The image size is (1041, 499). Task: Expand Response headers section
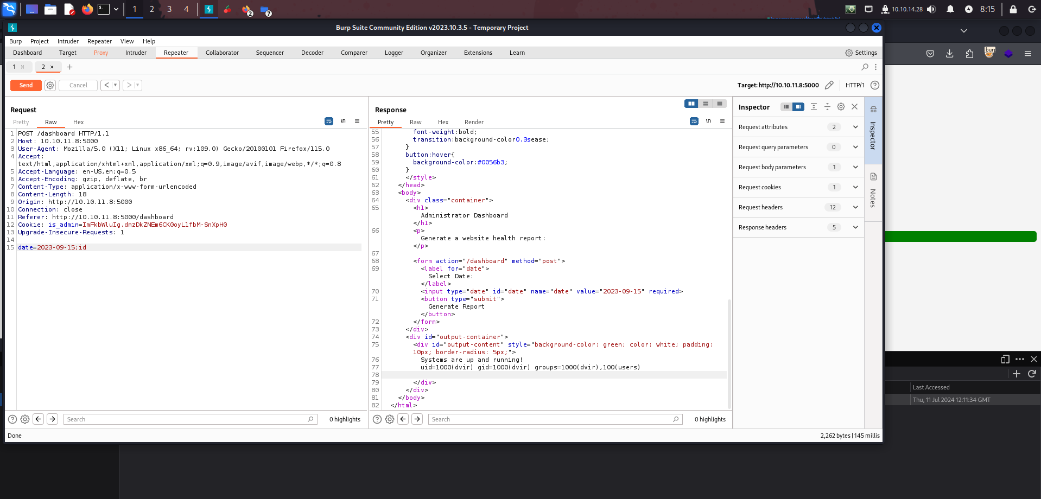(x=798, y=227)
